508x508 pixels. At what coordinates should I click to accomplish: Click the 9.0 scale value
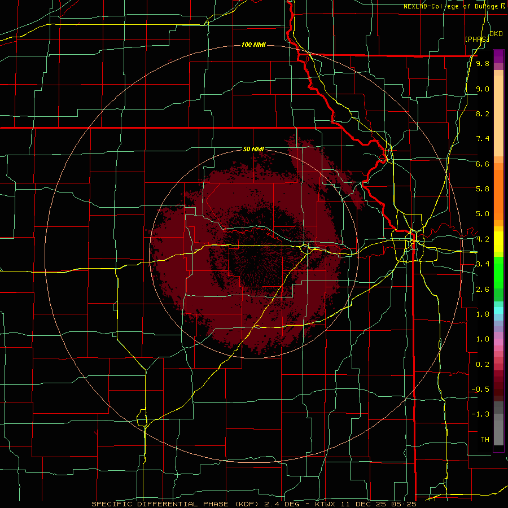[483, 89]
